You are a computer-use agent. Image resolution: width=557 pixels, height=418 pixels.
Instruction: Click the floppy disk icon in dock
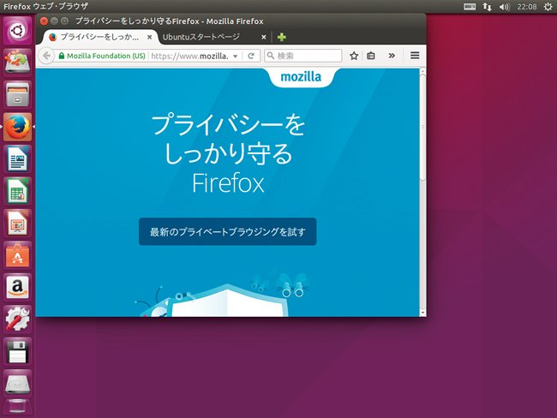17,351
